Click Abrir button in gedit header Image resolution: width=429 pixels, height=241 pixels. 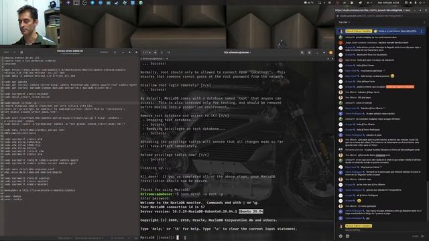tap(7, 52)
